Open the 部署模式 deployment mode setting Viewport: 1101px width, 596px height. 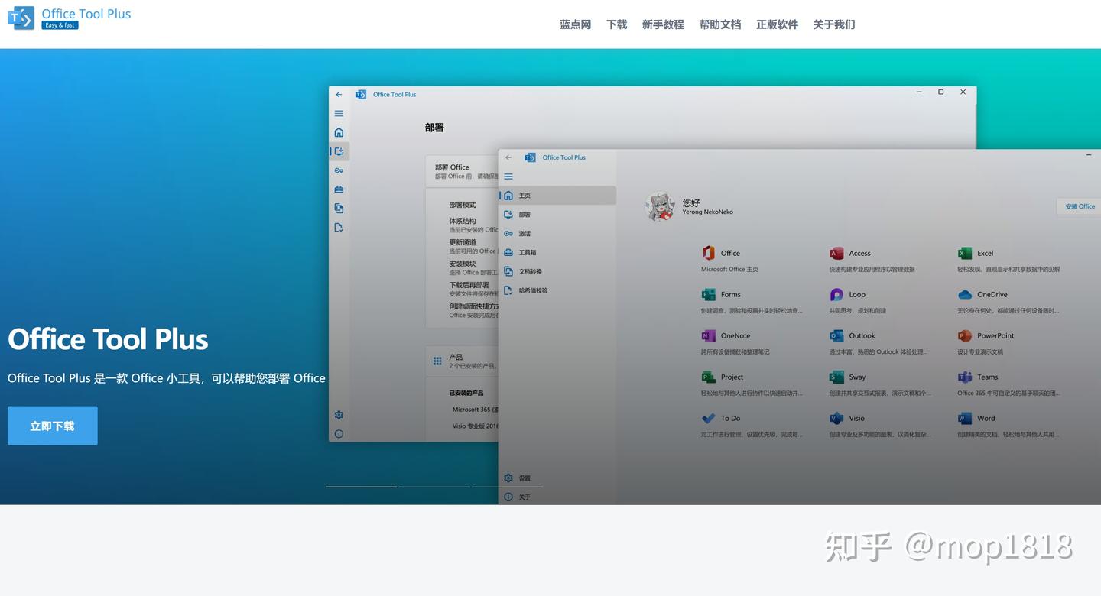click(462, 203)
